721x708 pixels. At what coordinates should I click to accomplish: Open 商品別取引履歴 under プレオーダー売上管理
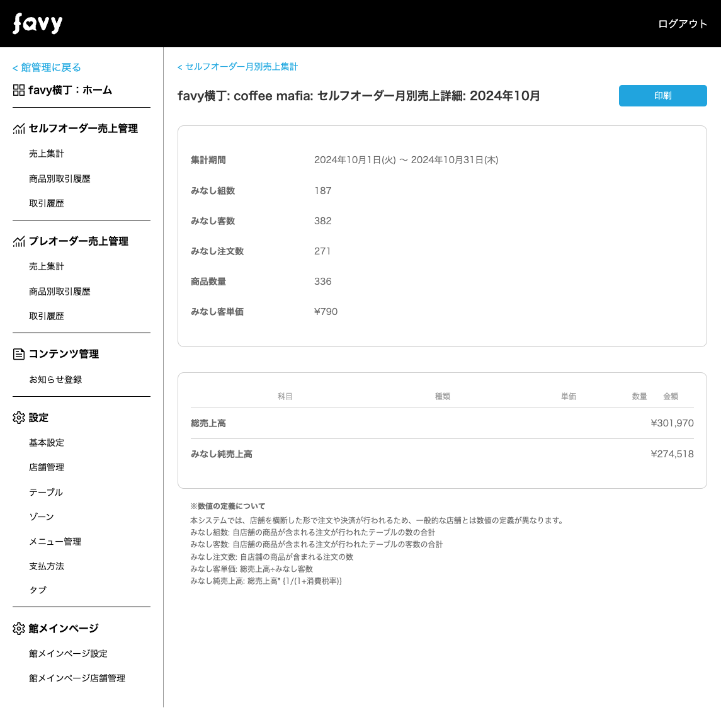tap(60, 292)
